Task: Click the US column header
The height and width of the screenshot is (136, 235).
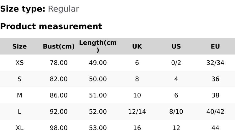Action: pos(176,46)
